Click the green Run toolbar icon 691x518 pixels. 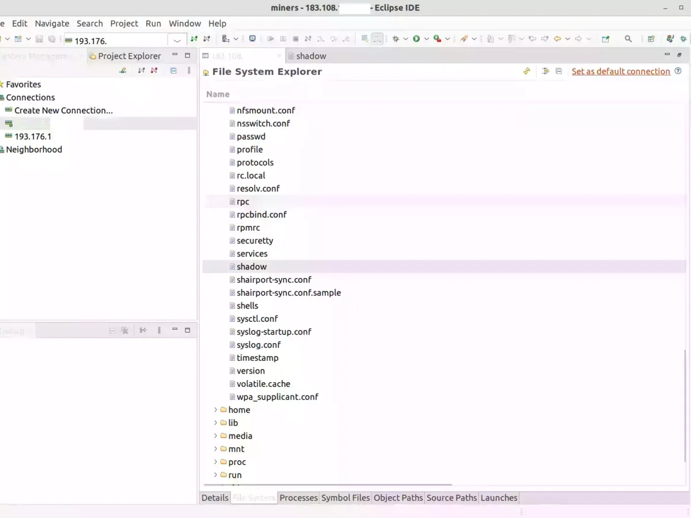point(416,39)
